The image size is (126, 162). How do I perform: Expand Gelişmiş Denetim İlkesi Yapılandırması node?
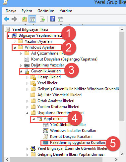coord(27,155)
